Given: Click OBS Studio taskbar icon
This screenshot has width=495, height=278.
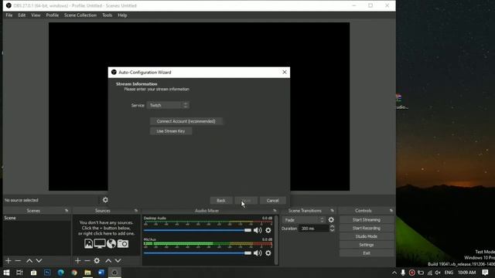Looking at the screenshot, I should [x=114, y=273].
